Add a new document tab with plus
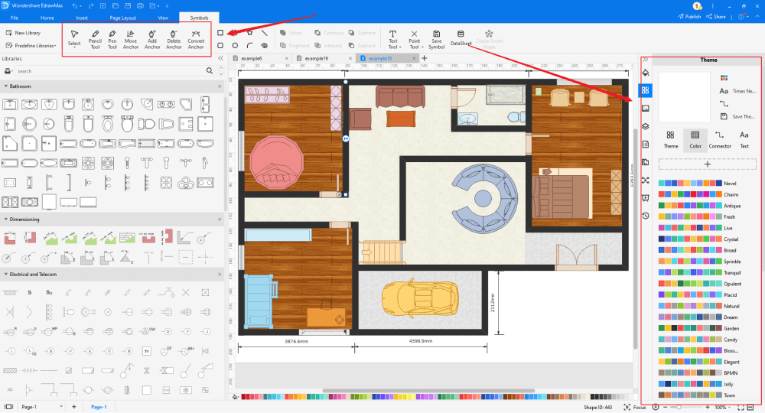 424,58
